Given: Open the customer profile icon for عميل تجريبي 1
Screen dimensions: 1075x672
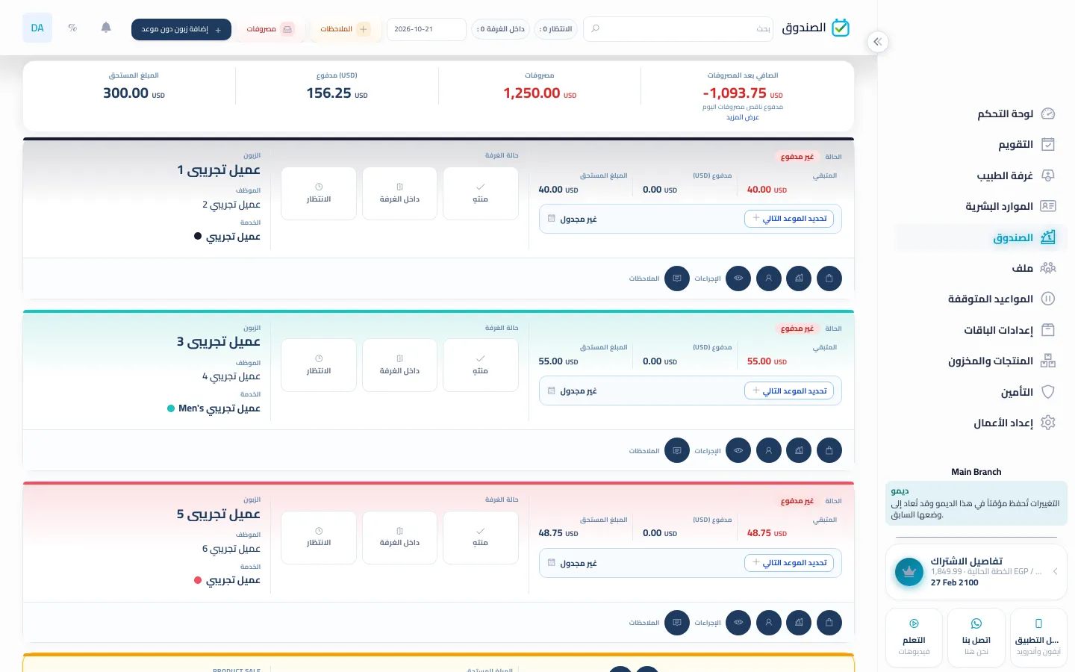Looking at the screenshot, I should [769, 279].
